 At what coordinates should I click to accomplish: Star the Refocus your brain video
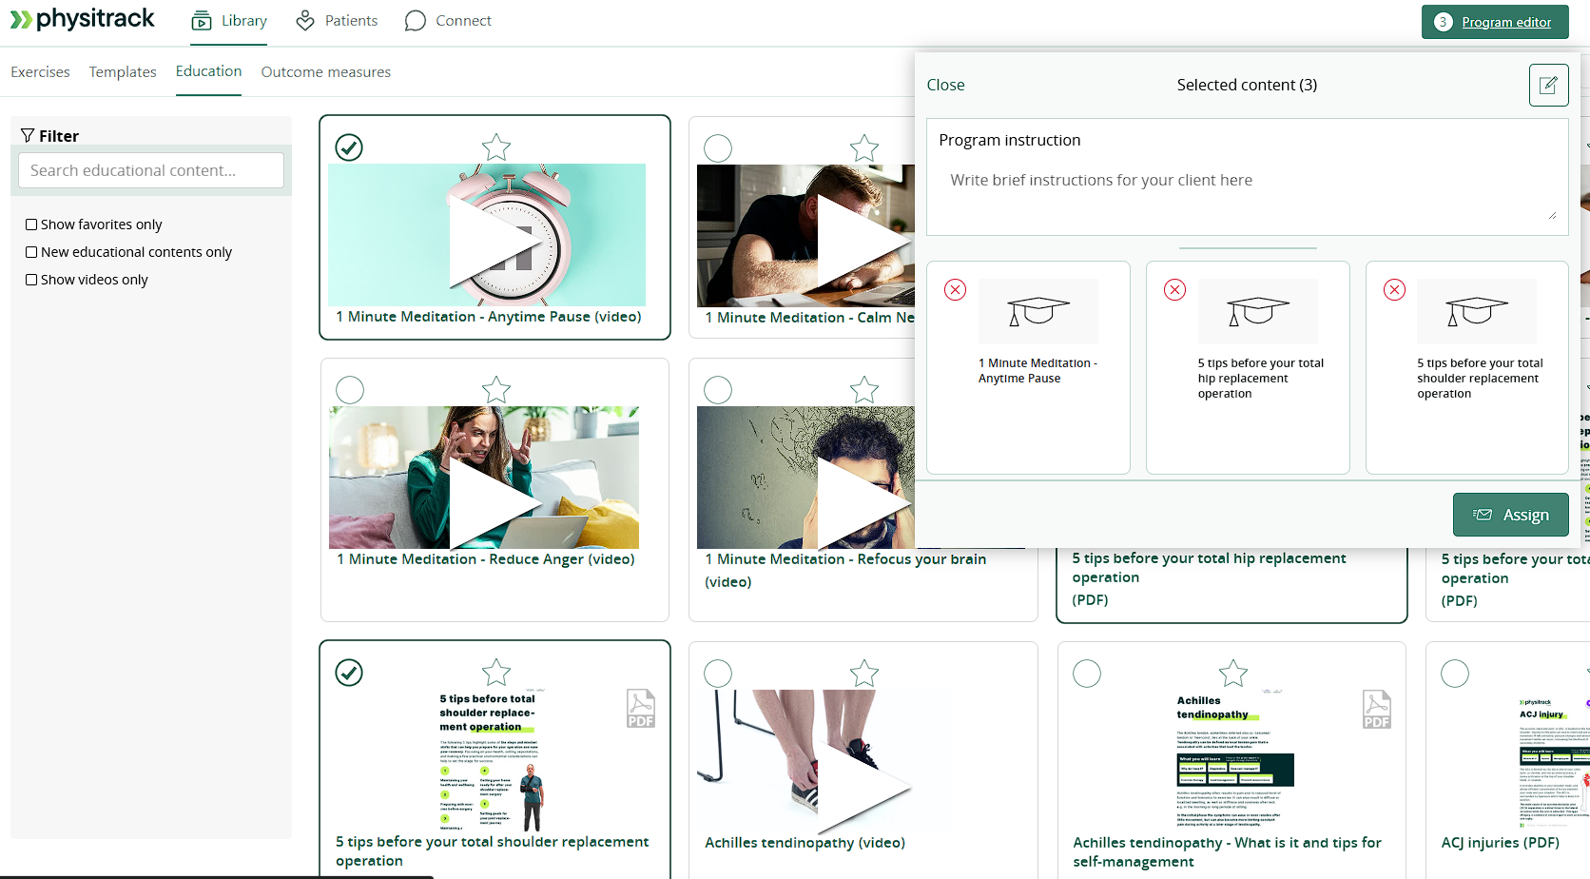click(x=864, y=390)
